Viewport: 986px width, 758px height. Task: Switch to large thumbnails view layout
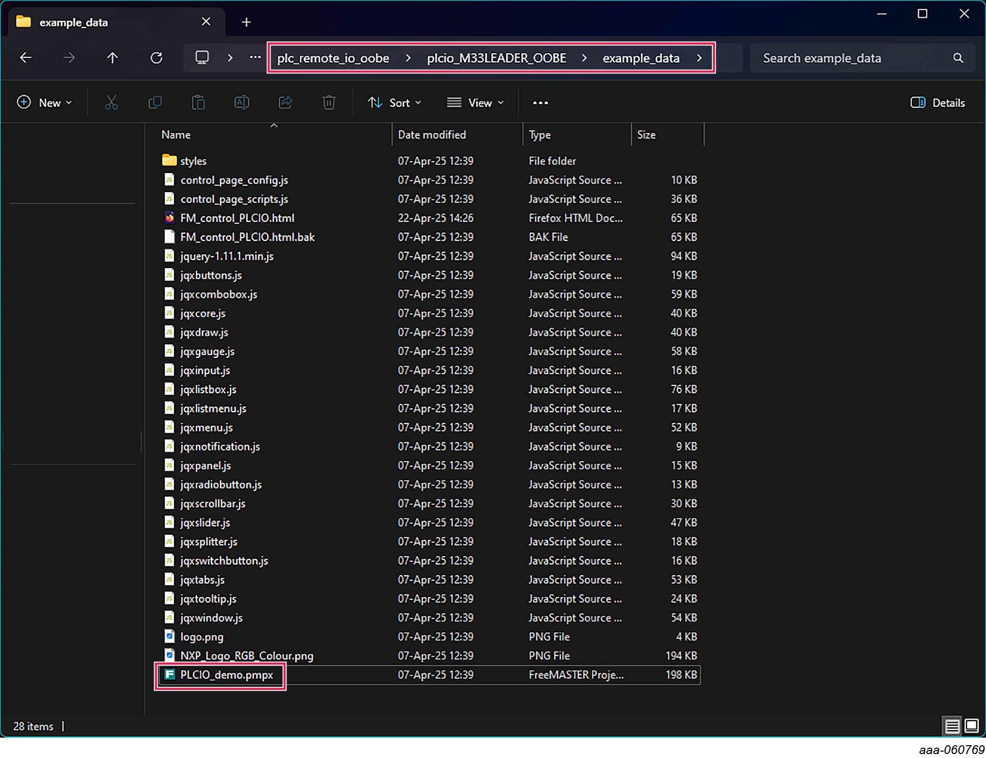[x=971, y=725]
